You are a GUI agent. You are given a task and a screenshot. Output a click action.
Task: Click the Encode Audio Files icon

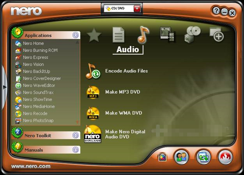tap(93, 71)
